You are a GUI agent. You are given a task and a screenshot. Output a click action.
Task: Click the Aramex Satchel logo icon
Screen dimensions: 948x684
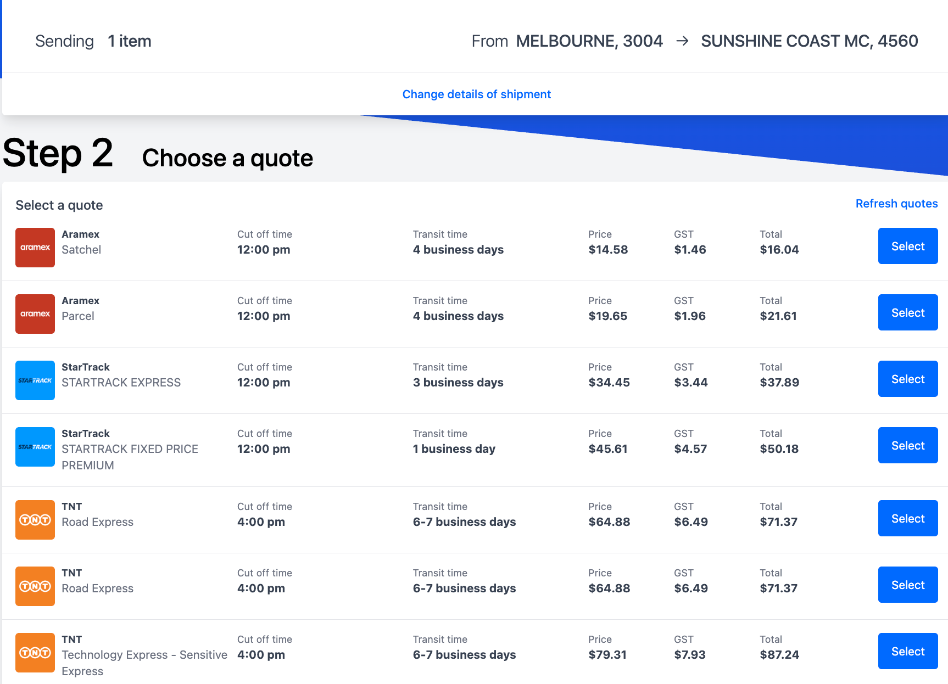[35, 248]
